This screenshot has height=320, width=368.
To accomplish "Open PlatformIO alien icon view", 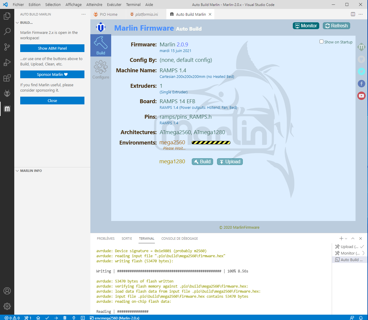I will (7, 93).
